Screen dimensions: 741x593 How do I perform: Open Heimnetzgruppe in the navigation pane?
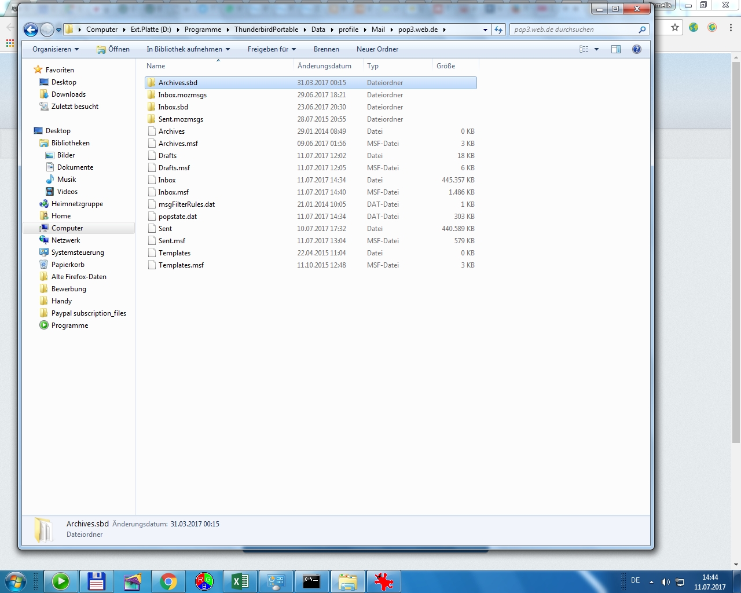click(x=77, y=204)
